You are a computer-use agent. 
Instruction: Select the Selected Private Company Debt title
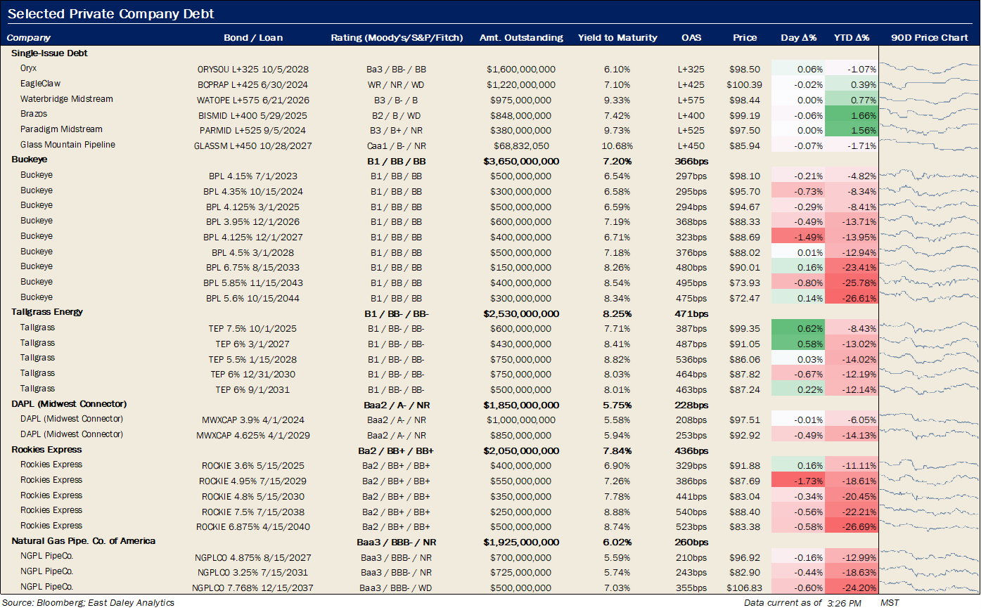[111, 14]
